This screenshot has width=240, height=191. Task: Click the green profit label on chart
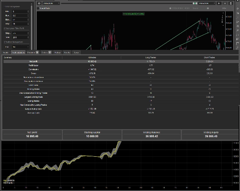[134, 14]
